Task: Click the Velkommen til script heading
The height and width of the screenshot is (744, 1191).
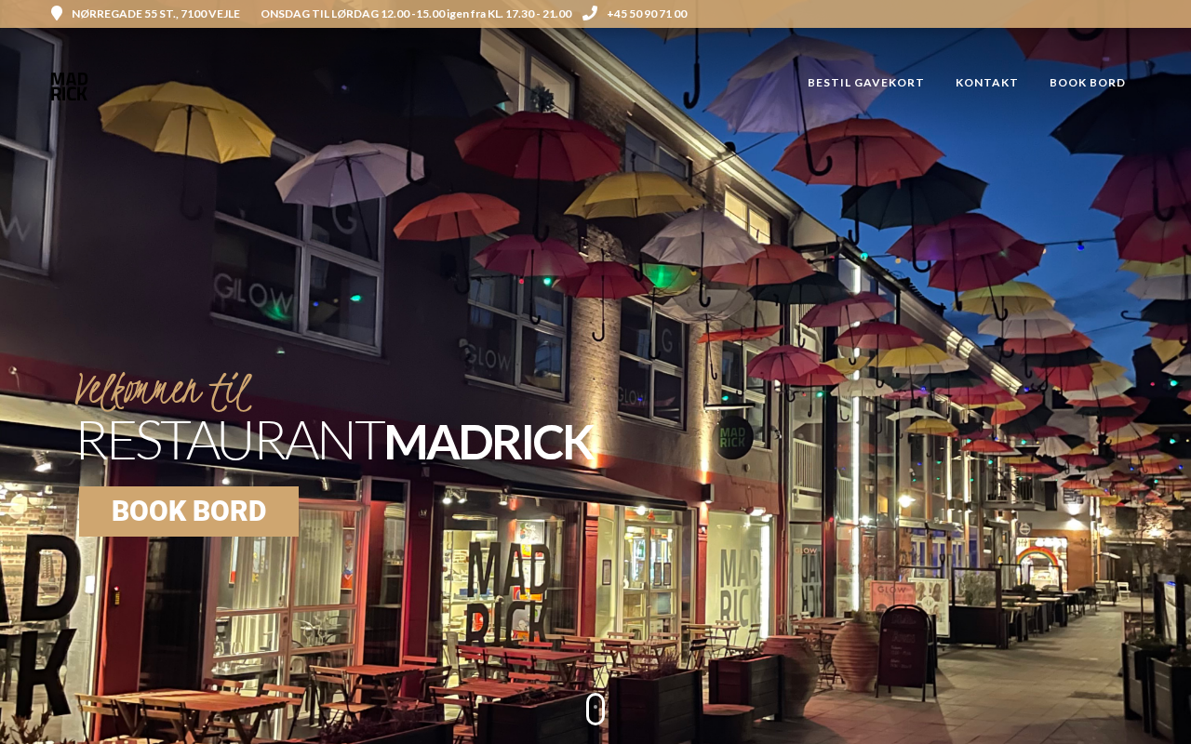Action: (x=164, y=391)
